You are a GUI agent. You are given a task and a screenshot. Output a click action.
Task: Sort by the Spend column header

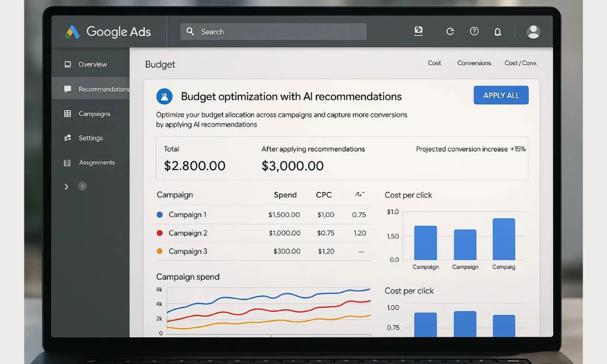(x=285, y=195)
